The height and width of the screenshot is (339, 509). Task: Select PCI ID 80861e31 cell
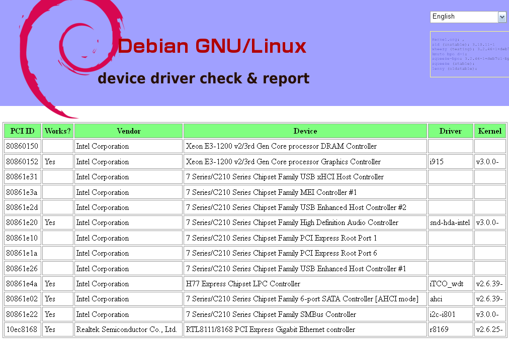pyautogui.click(x=23, y=177)
